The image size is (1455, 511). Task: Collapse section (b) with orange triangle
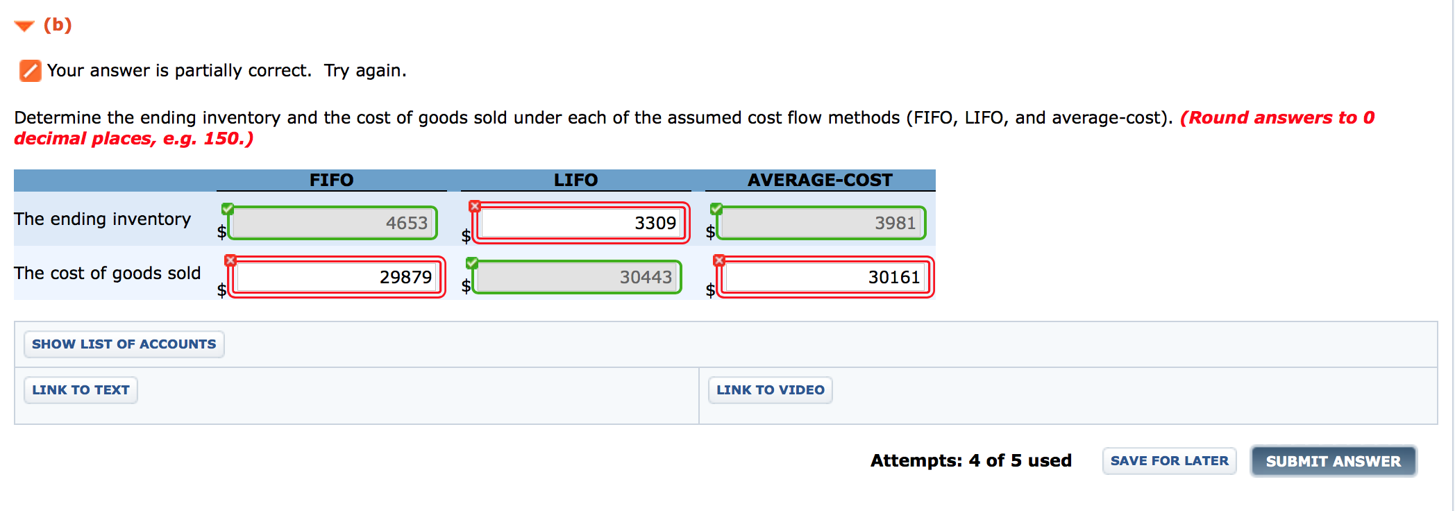[x=24, y=26]
